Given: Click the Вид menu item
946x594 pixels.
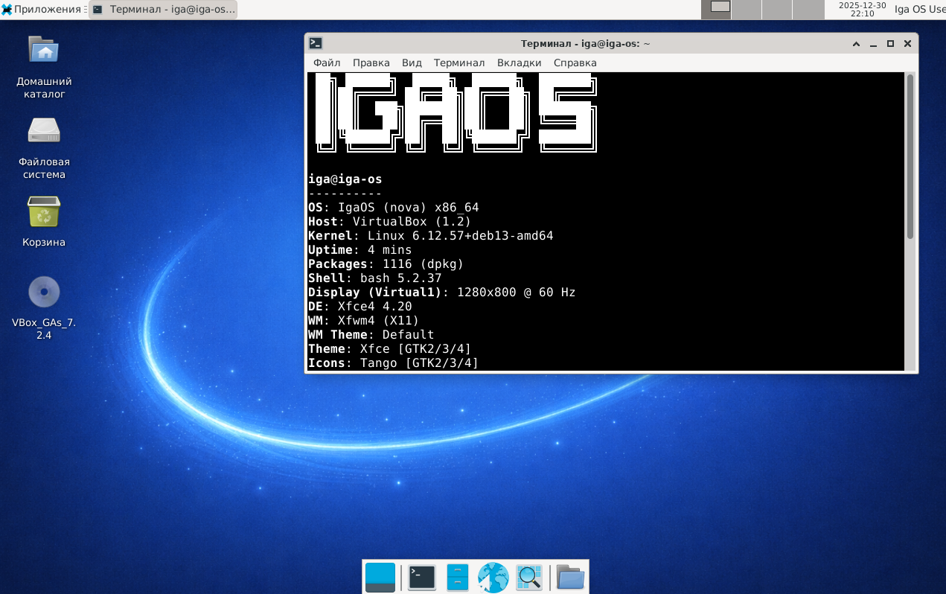Looking at the screenshot, I should click(412, 63).
